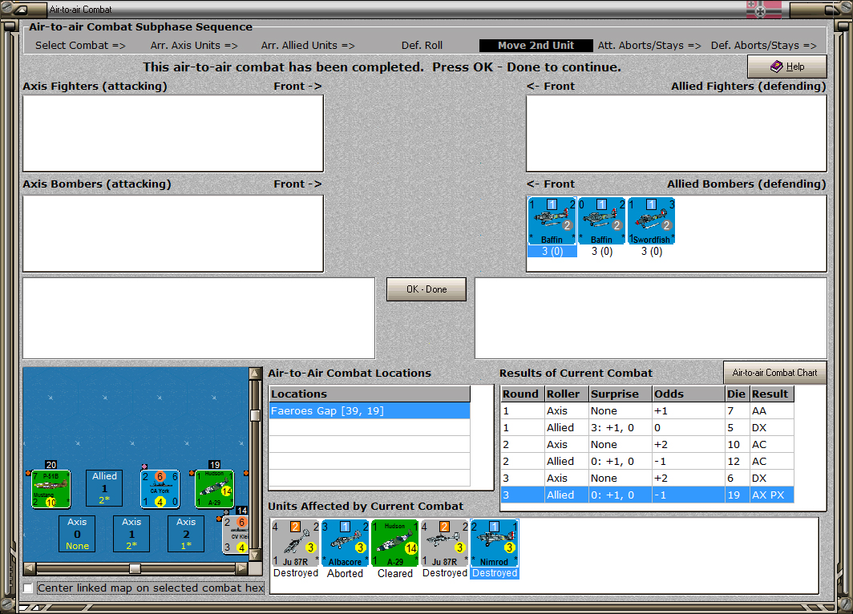
Task: Click the first destroyed Ju 87R counter
Action: pos(295,543)
